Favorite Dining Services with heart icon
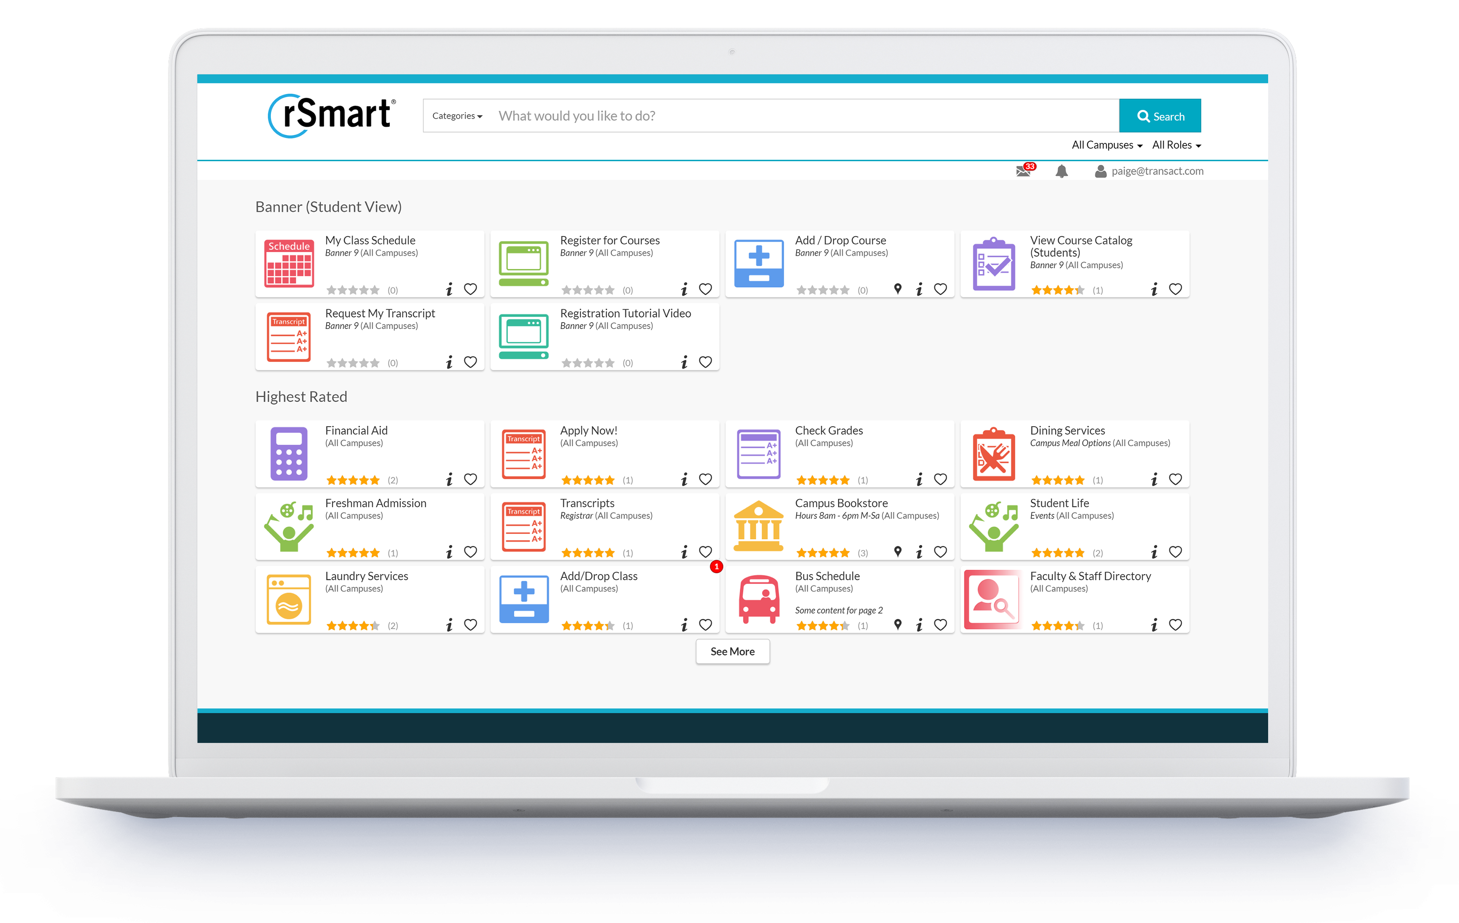This screenshot has height=923, width=1459. coord(1175,479)
